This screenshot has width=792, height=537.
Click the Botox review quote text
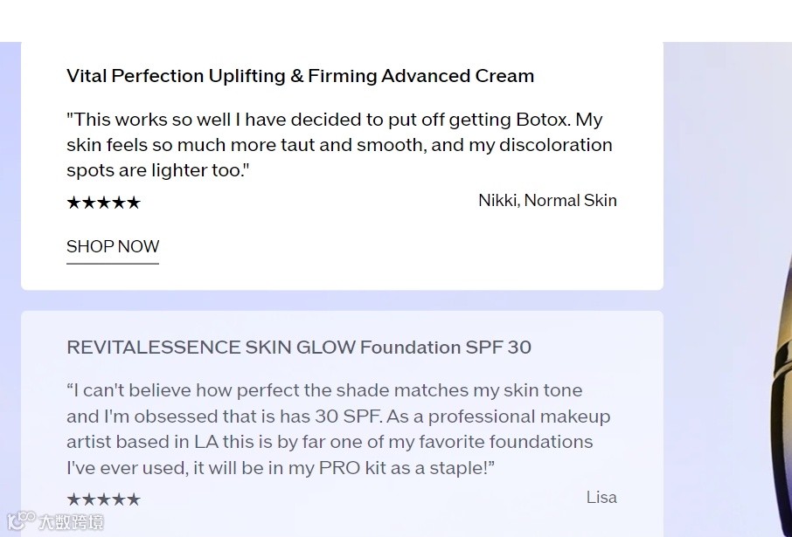339,145
